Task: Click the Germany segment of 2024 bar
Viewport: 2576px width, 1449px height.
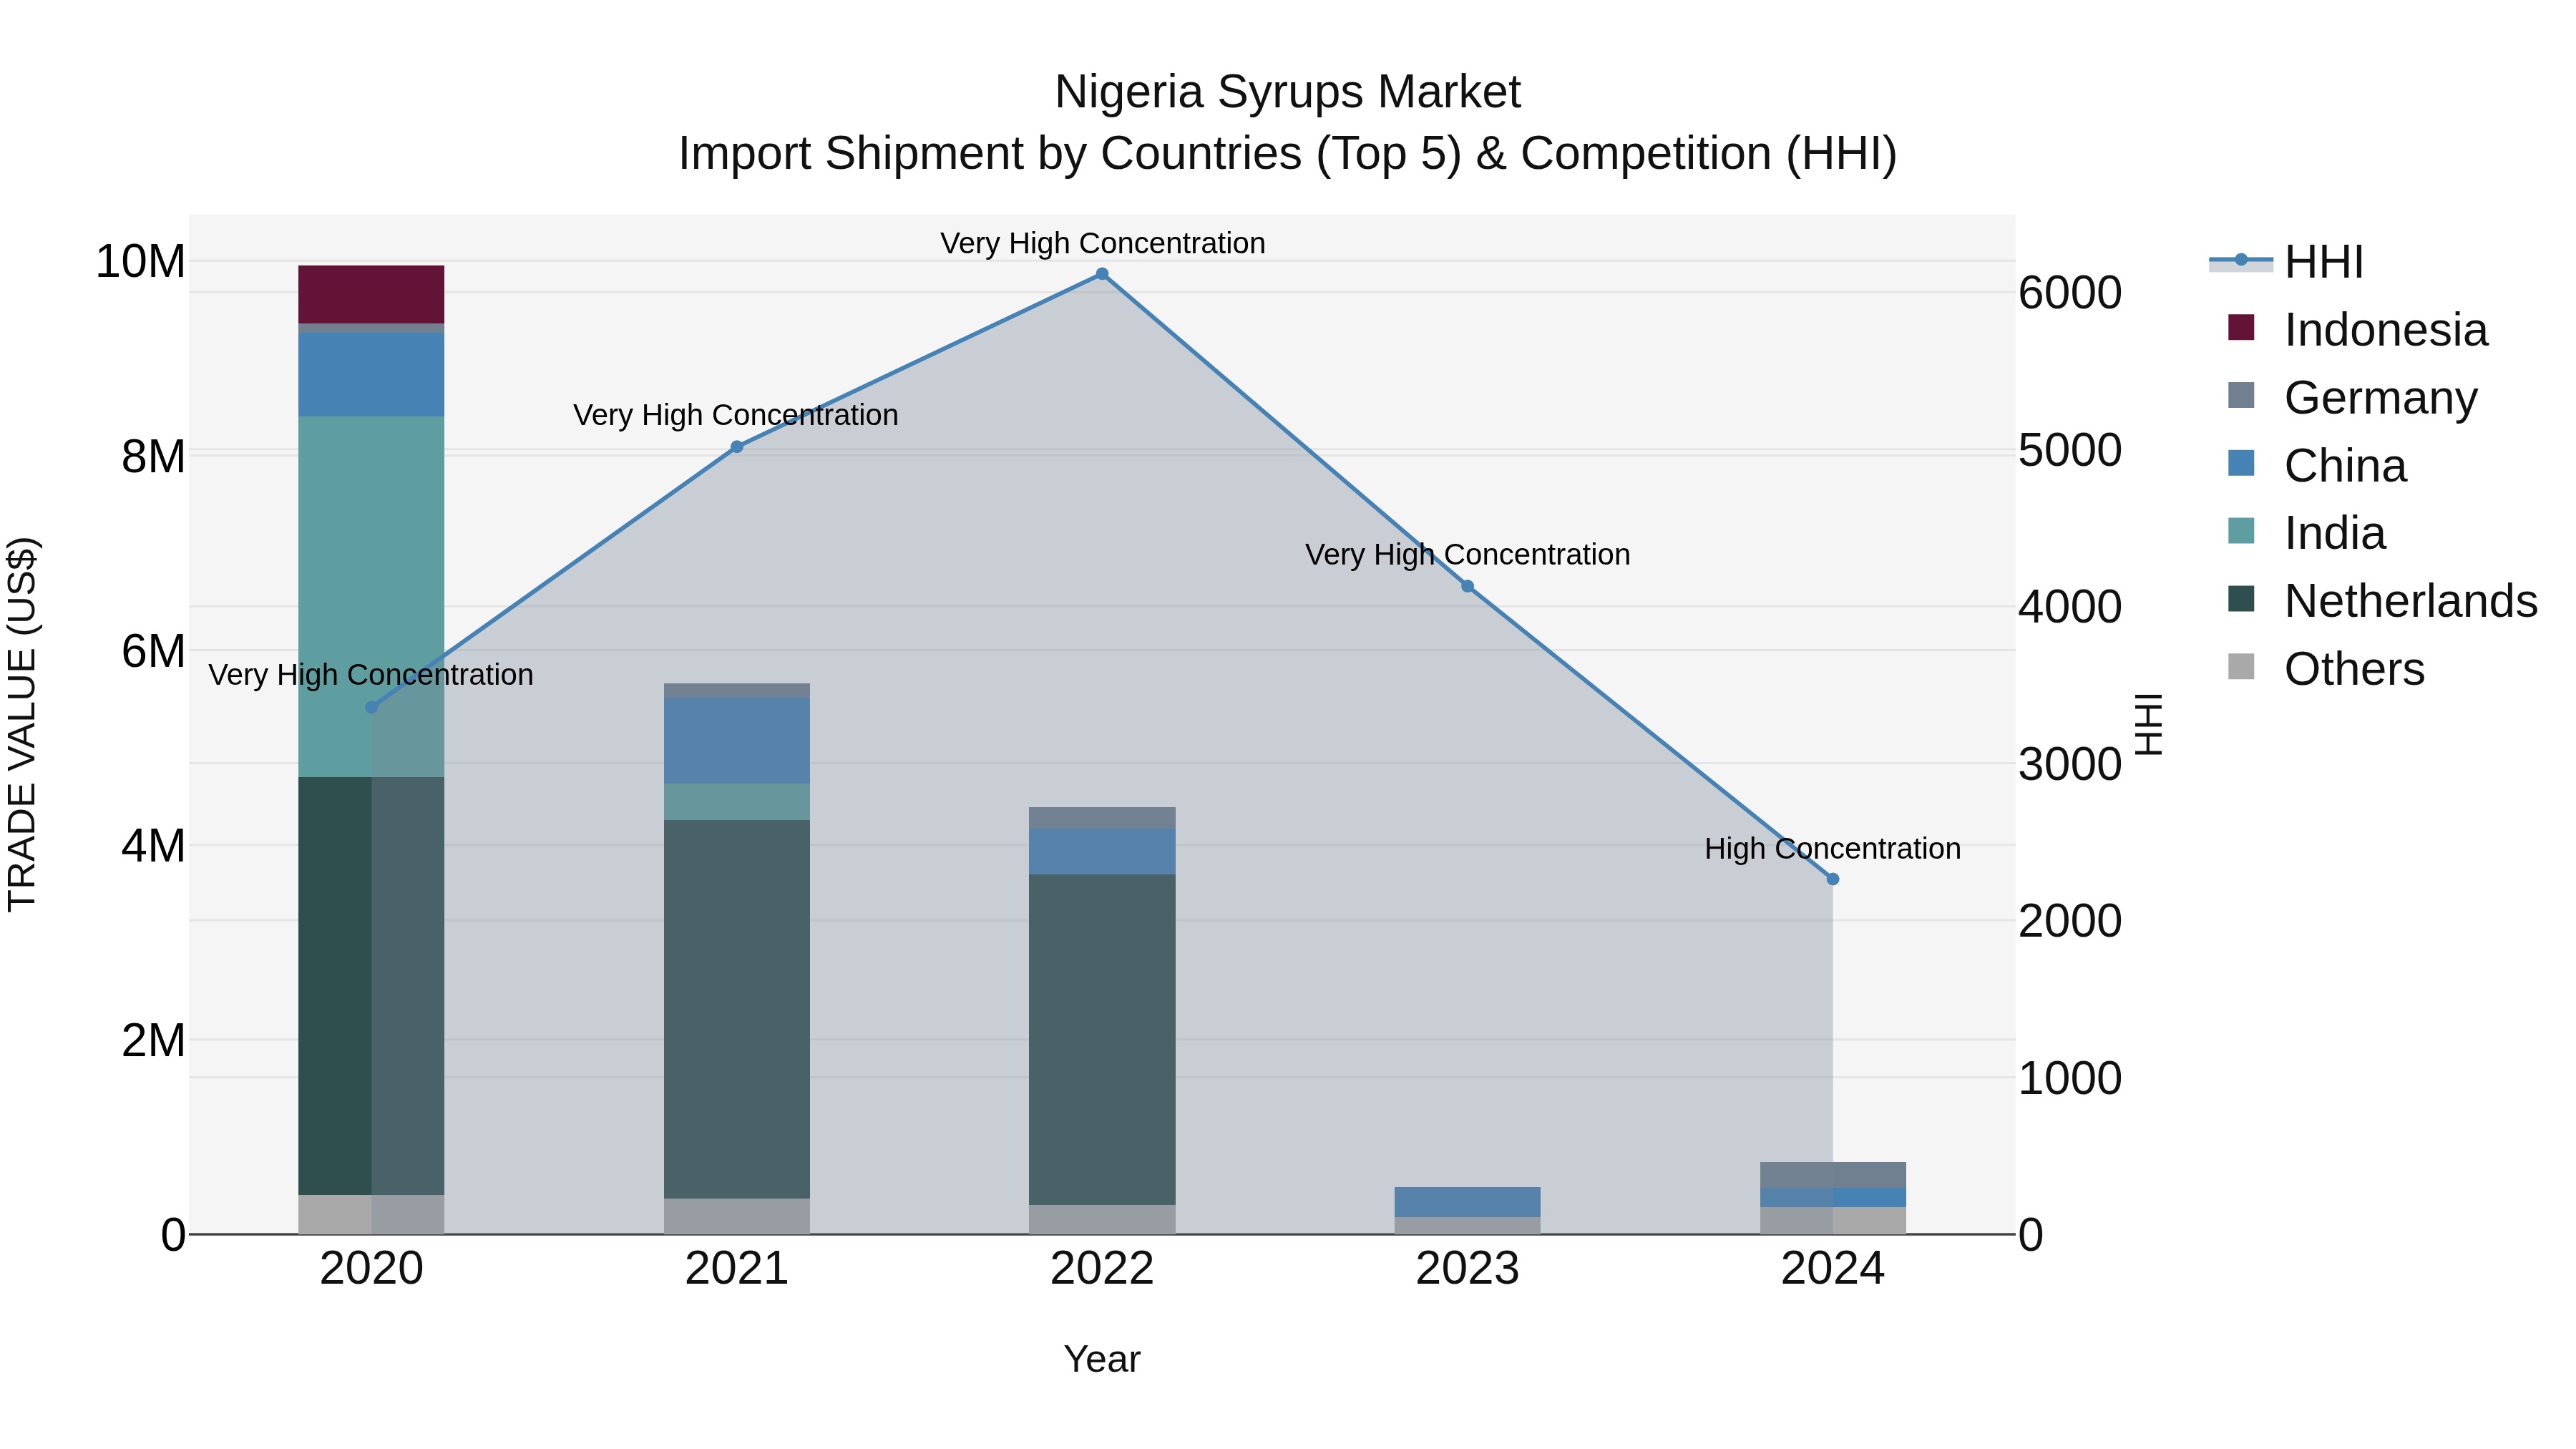Action: [x=1833, y=1174]
